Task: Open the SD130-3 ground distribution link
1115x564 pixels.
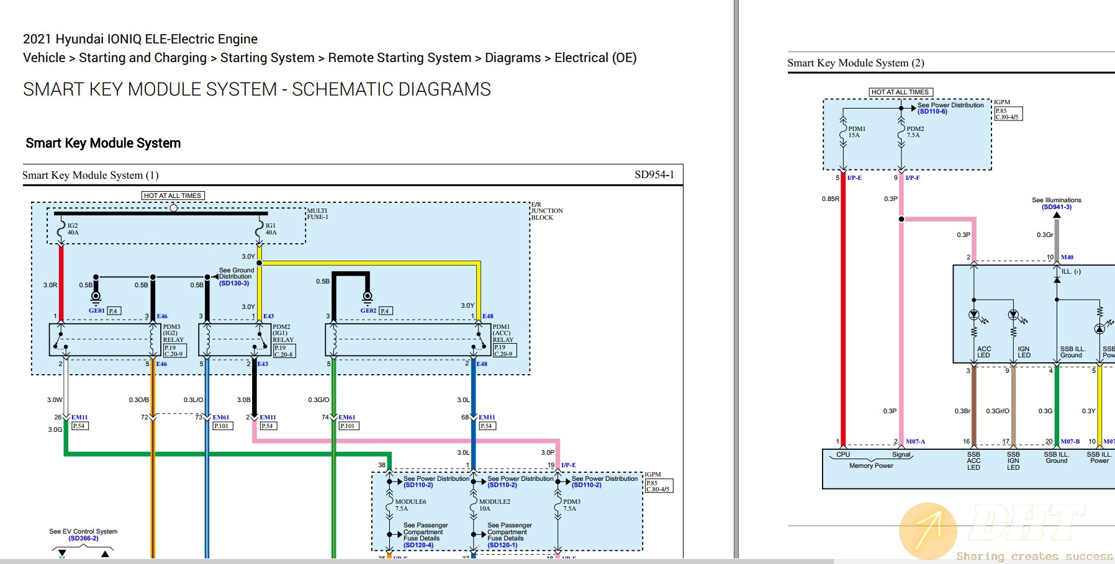Action: tap(234, 284)
